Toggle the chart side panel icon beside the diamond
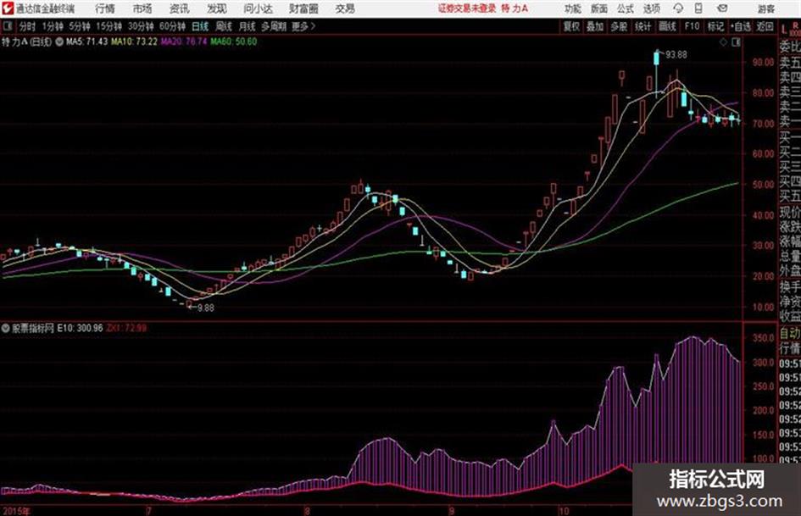Viewport: 801px width, 516px height. click(x=736, y=42)
